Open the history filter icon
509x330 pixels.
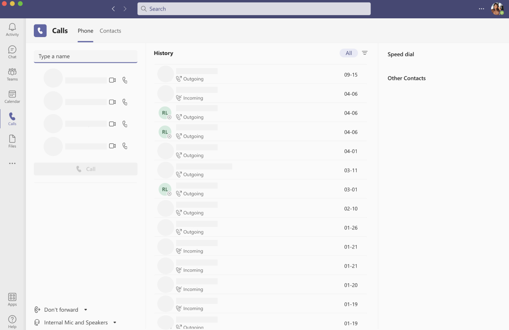[x=365, y=53]
